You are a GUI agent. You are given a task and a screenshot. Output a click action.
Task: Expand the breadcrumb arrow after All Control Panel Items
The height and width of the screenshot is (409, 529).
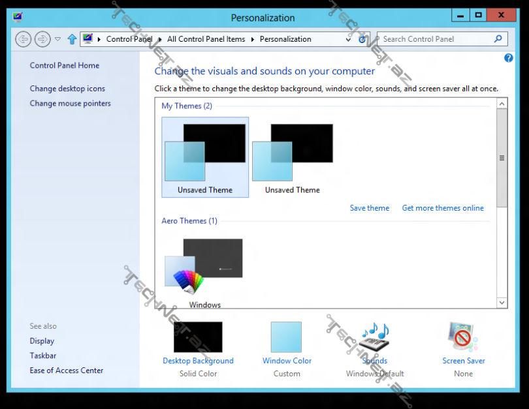(x=252, y=39)
